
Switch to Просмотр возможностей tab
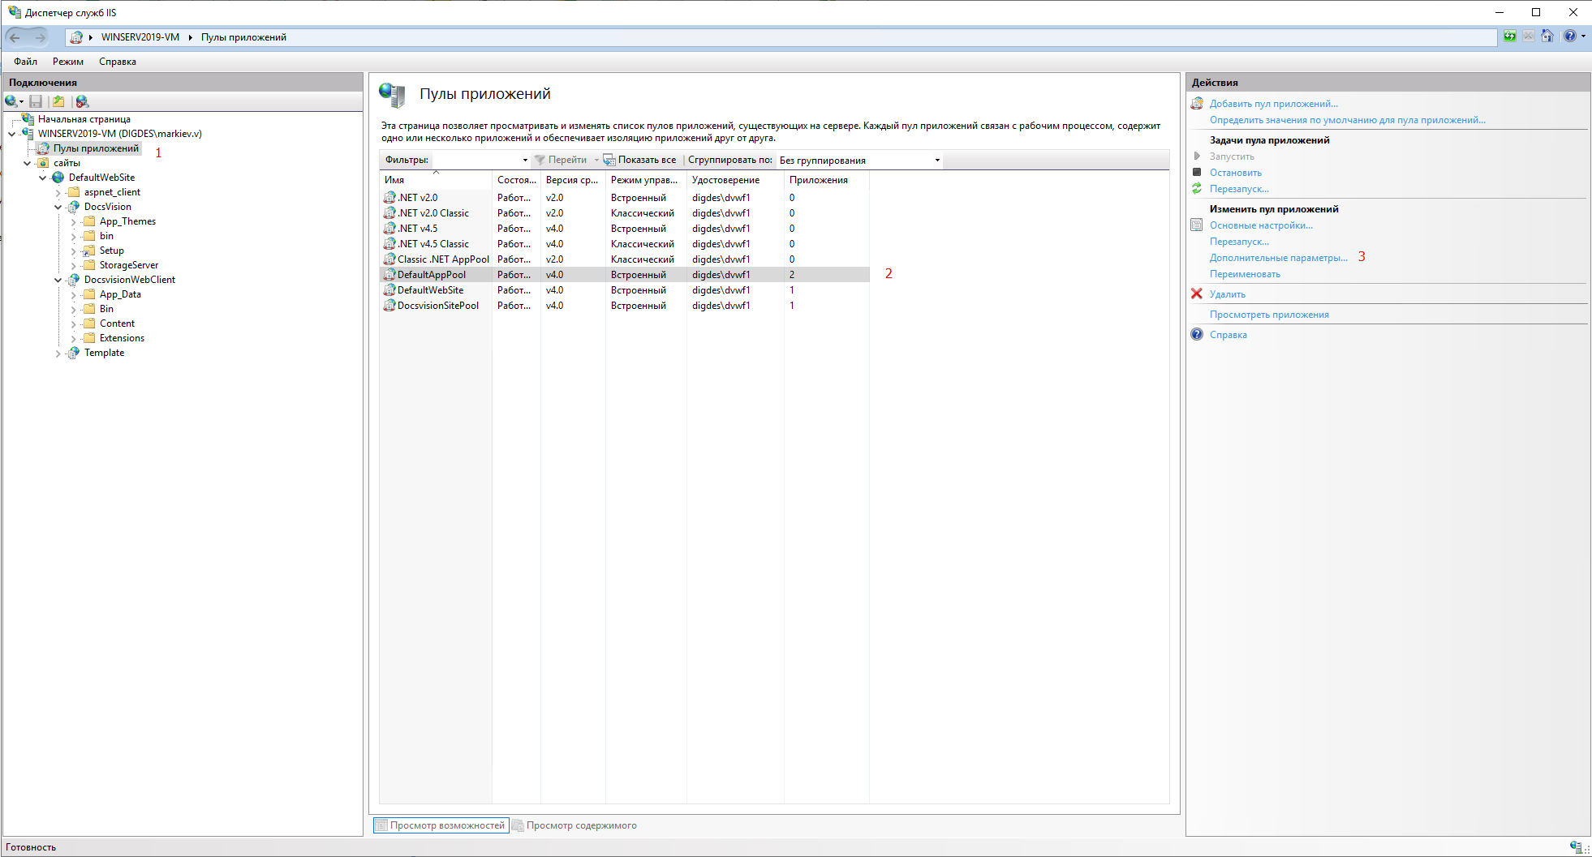441,825
